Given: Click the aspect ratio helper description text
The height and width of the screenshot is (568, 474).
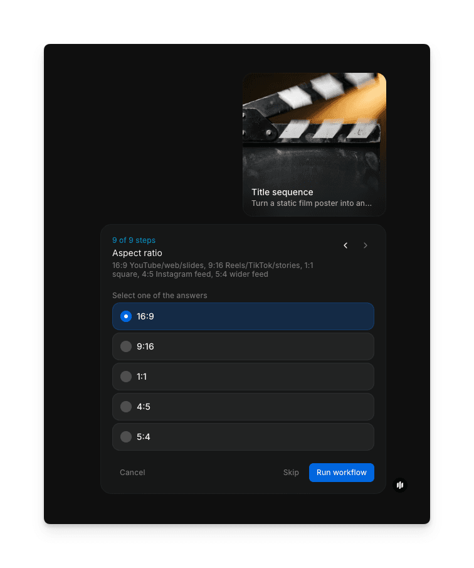Looking at the screenshot, I should (x=213, y=270).
